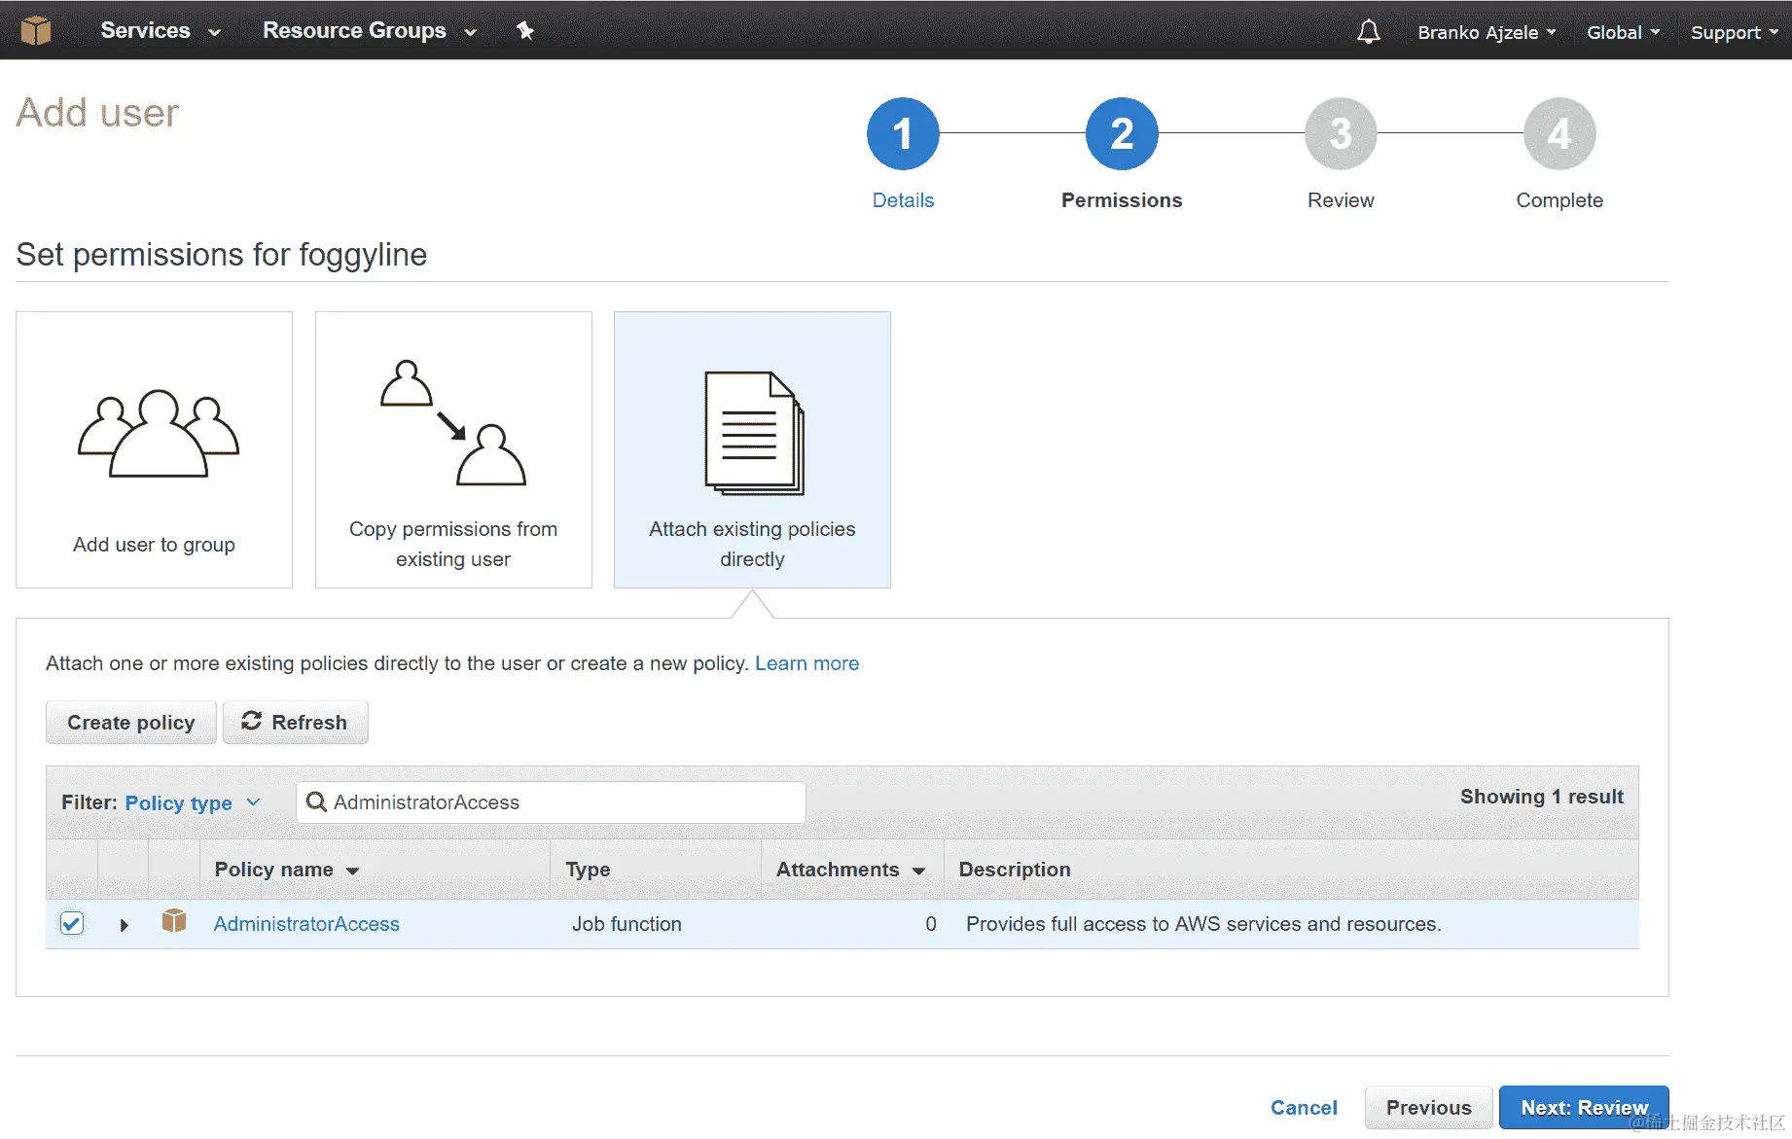Click the search magnifier icon in the filter box
1792x1139 pixels.
[316, 802]
